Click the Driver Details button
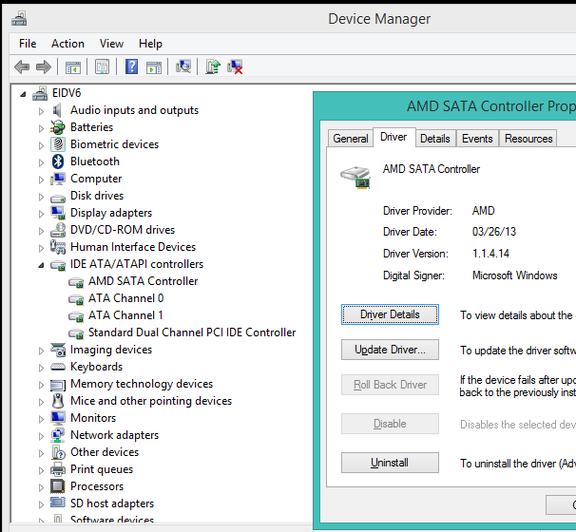This screenshot has height=532, width=576. click(x=390, y=314)
